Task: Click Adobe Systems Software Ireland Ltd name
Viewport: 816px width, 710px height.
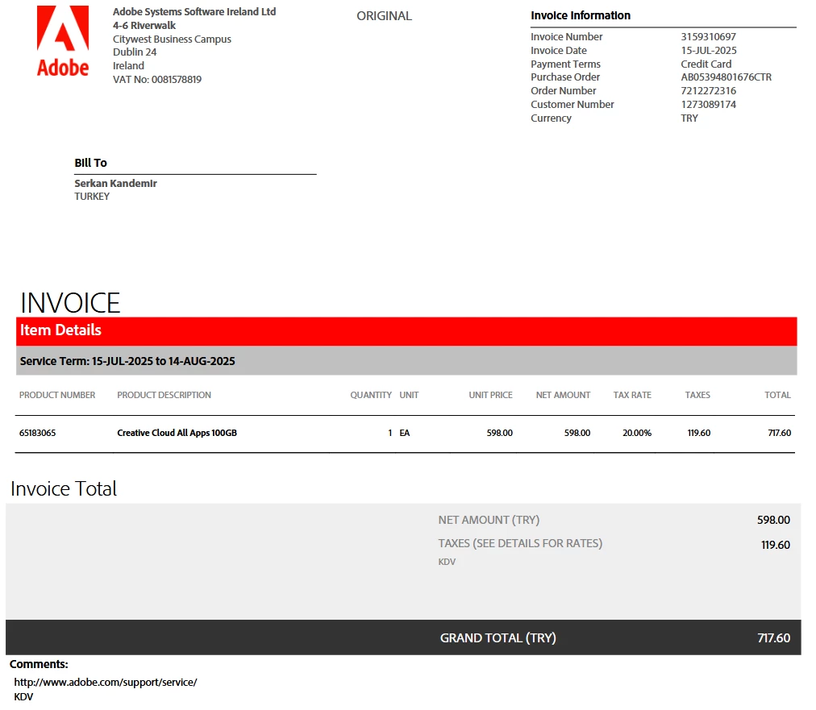Action: tap(194, 11)
